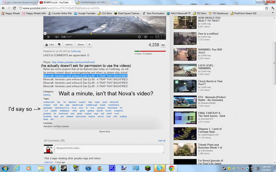Open the Minecraft grass block taskbar icon
The image size is (276, 172).
[x=147, y=168]
